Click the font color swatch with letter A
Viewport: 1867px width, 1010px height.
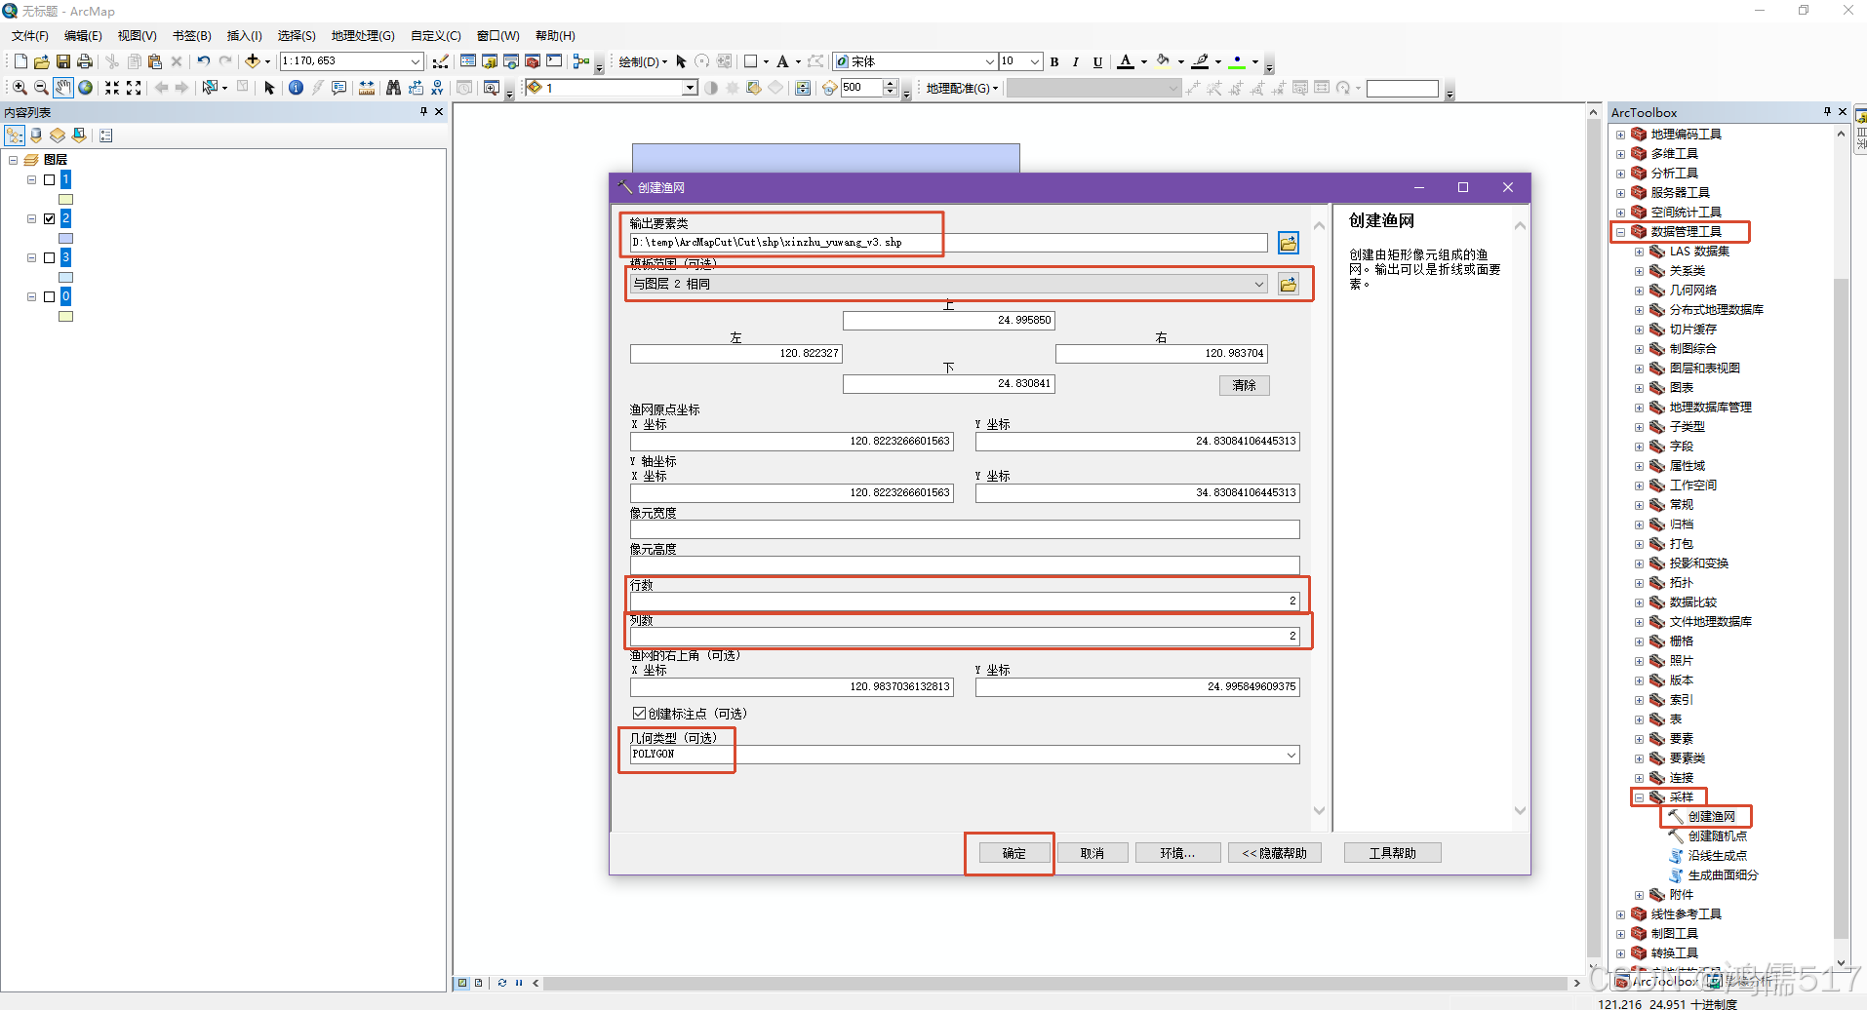pos(1126,61)
